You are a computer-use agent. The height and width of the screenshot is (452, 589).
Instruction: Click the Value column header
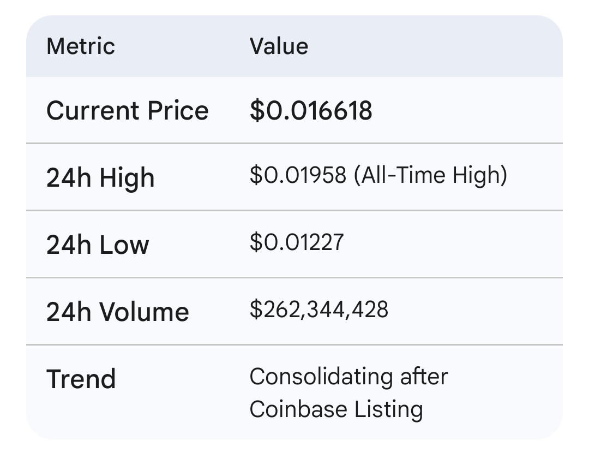[279, 46]
